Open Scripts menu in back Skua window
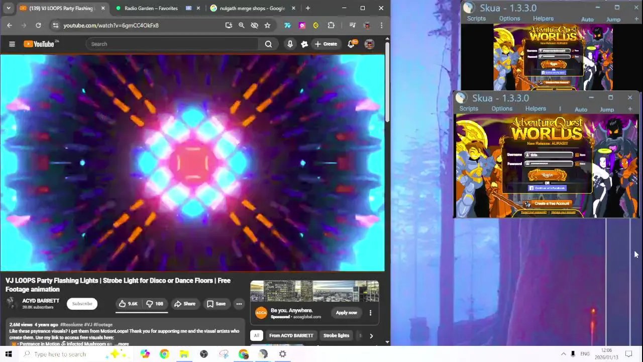Viewport: 643px width, 362px height. tap(476, 19)
